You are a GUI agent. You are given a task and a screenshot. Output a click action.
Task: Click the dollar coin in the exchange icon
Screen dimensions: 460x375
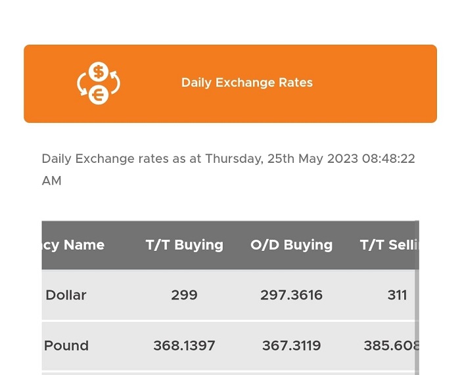[99, 71]
